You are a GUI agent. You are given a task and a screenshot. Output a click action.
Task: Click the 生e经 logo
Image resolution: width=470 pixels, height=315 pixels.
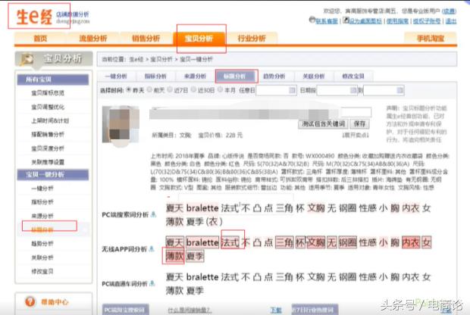pos(34,17)
